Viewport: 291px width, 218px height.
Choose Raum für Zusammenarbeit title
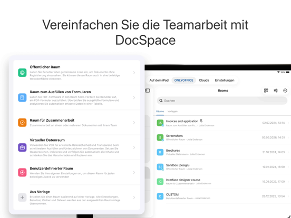(52, 120)
